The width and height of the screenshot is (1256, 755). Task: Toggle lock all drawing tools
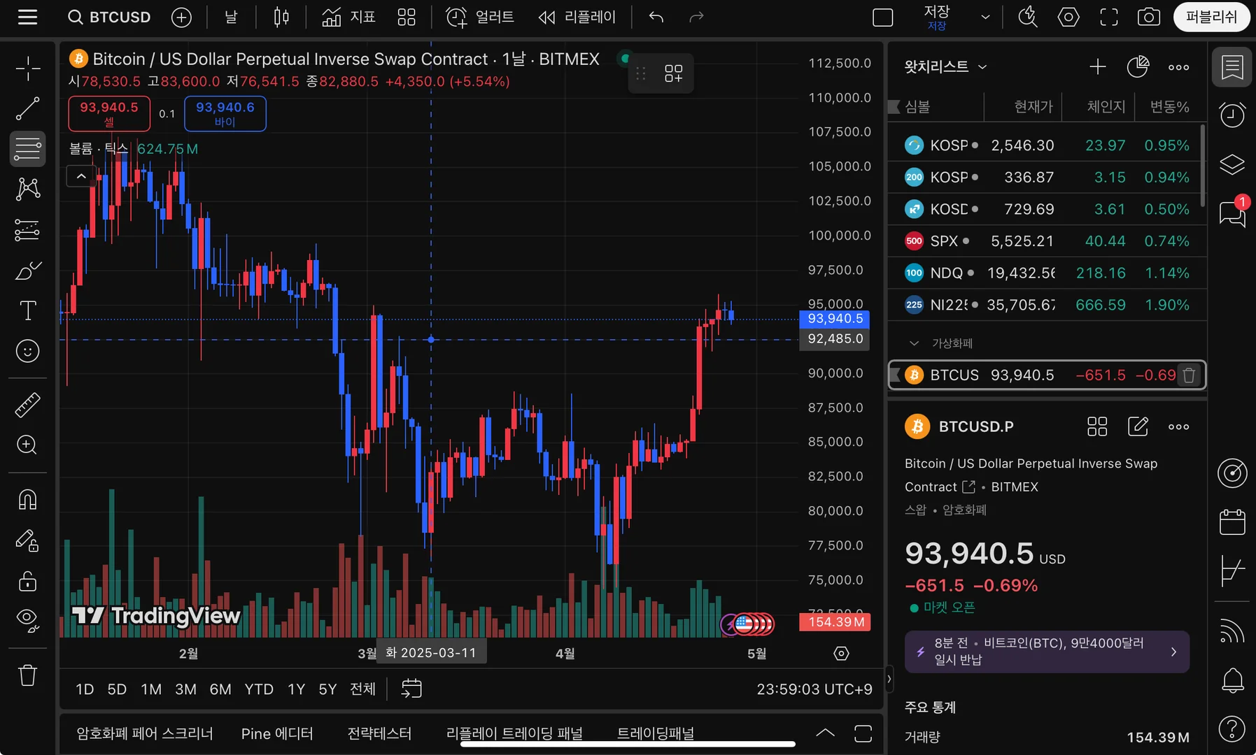pyautogui.click(x=28, y=580)
